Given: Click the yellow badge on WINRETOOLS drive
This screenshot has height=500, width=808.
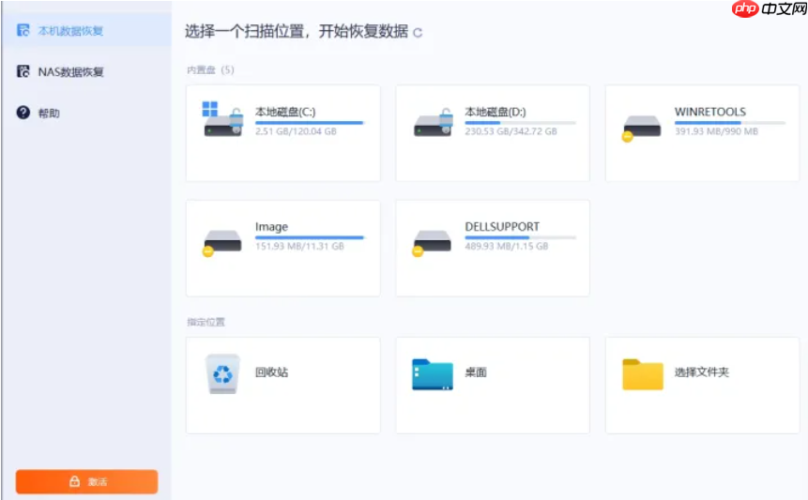Looking at the screenshot, I should (627, 136).
